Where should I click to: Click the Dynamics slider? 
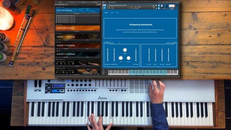pyautogui.click(x=136, y=55)
